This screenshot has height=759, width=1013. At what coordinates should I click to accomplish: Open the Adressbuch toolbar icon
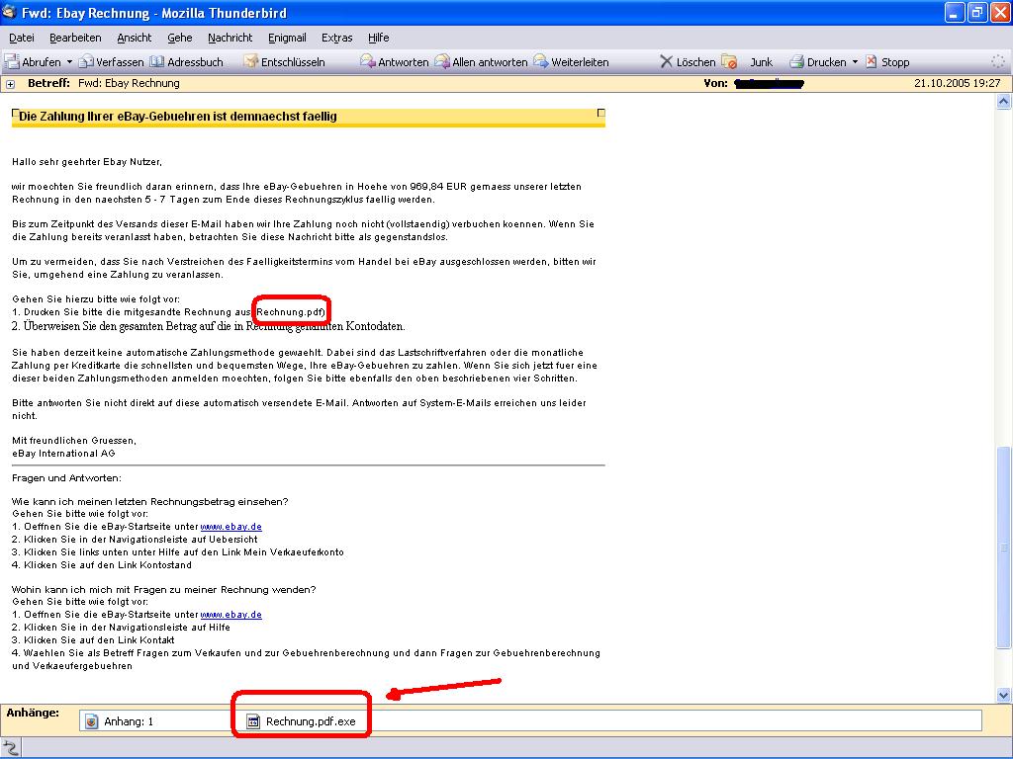click(x=157, y=62)
